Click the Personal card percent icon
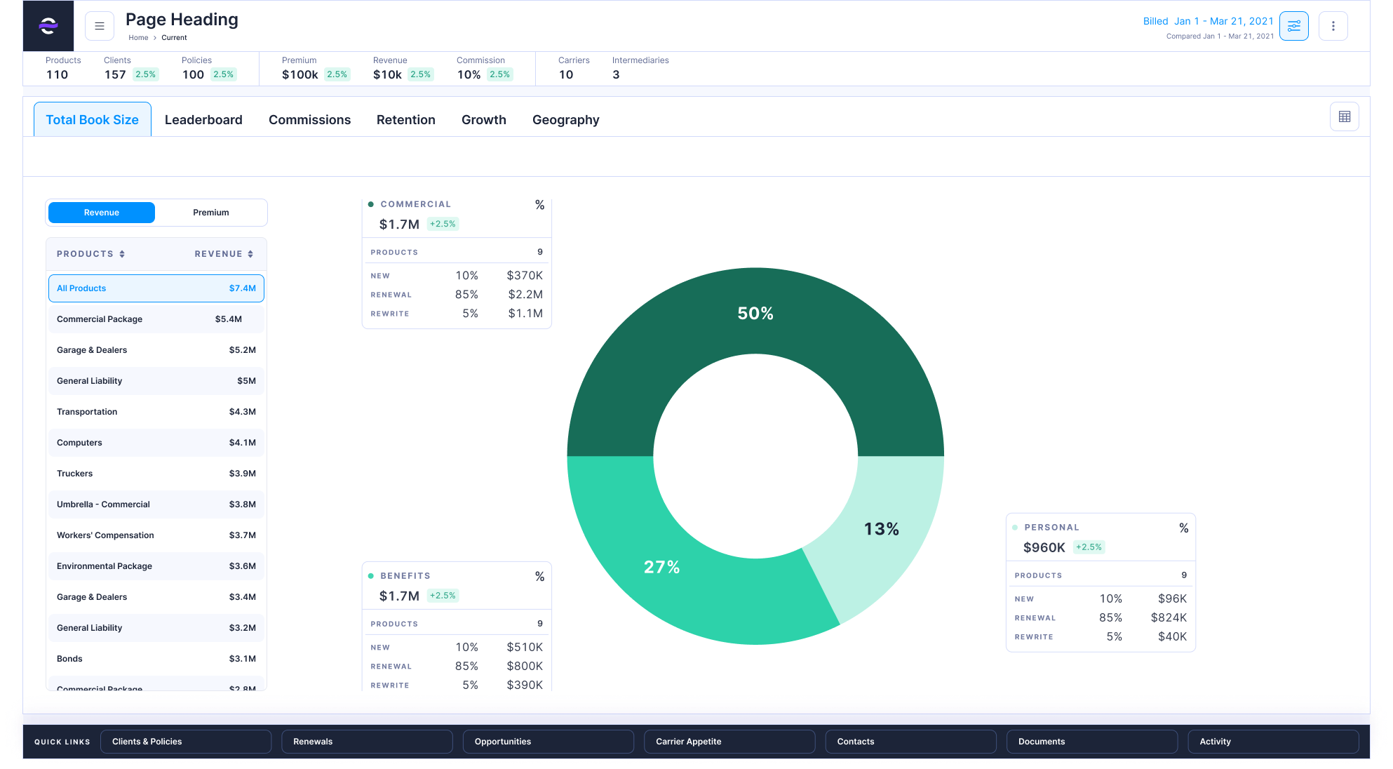1393x769 pixels. (1183, 528)
